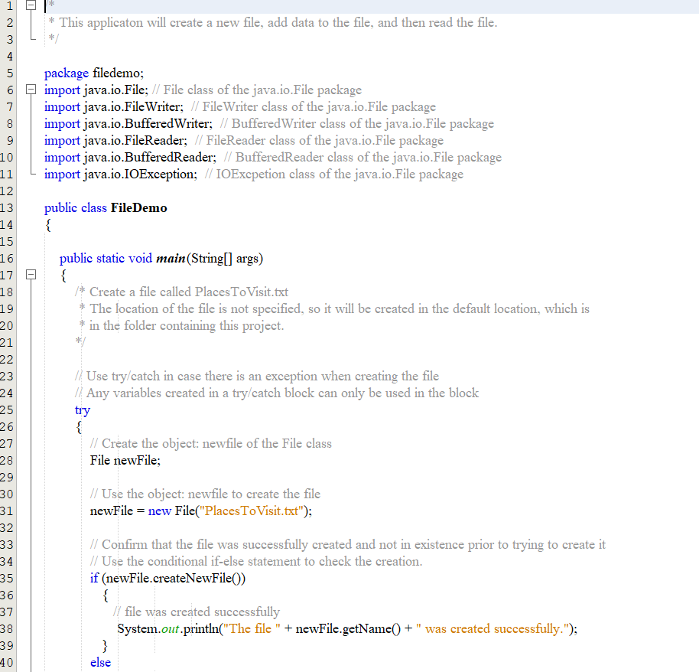Collapse the header comment fold at line 1

pos(31,5)
